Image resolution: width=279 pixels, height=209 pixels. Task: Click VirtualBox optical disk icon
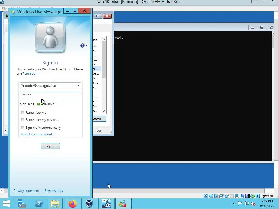pos(211,196)
